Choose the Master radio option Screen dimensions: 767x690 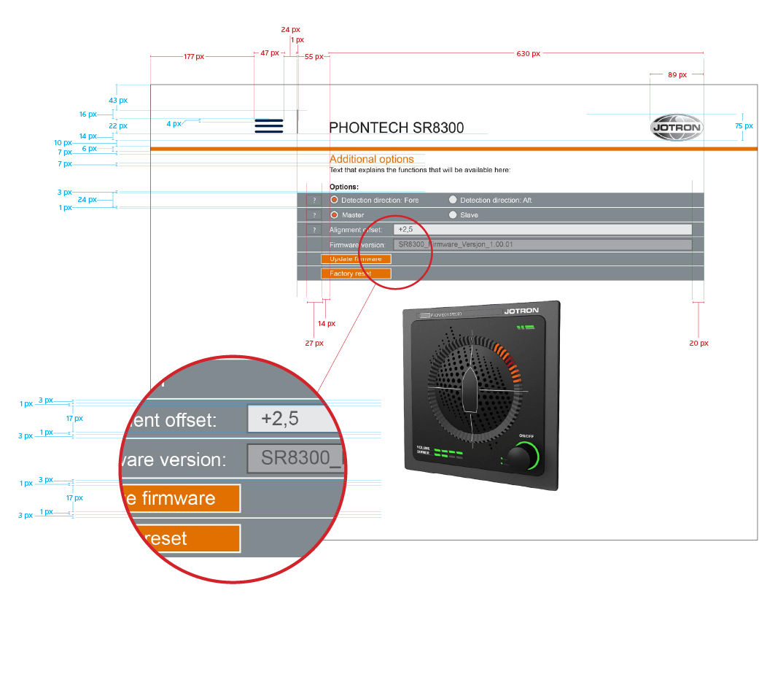tap(335, 215)
